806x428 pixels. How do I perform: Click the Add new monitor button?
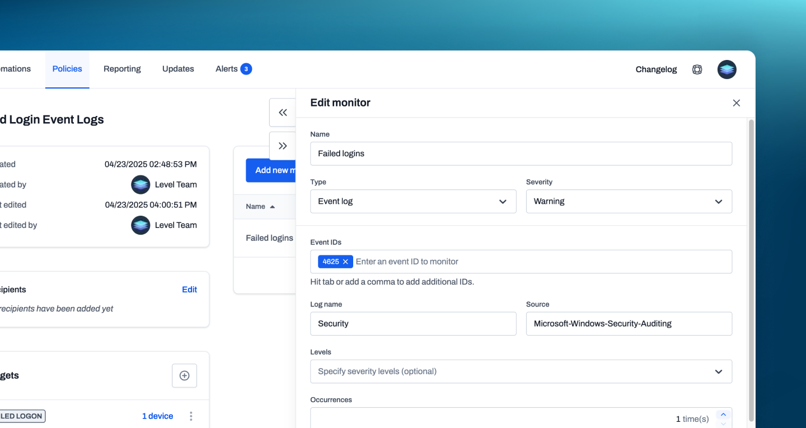point(271,170)
